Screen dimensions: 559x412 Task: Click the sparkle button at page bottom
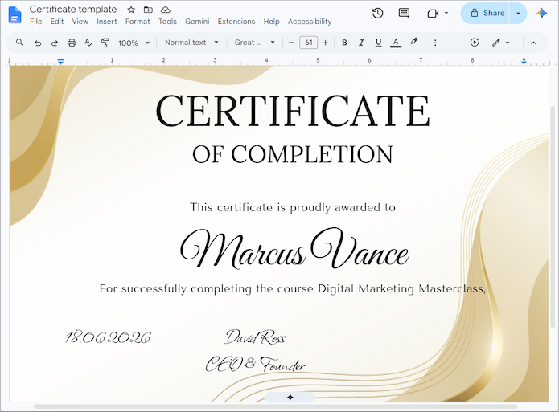[290, 397]
